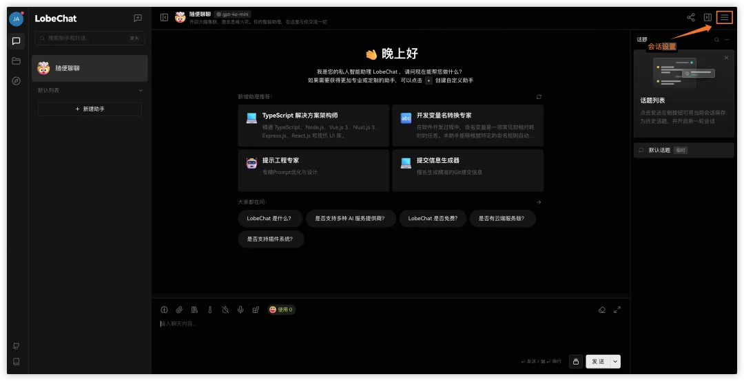Click the arrow beside 大家都在问
The height and width of the screenshot is (381, 744).
pyautogui.click(x=539, y=202)
